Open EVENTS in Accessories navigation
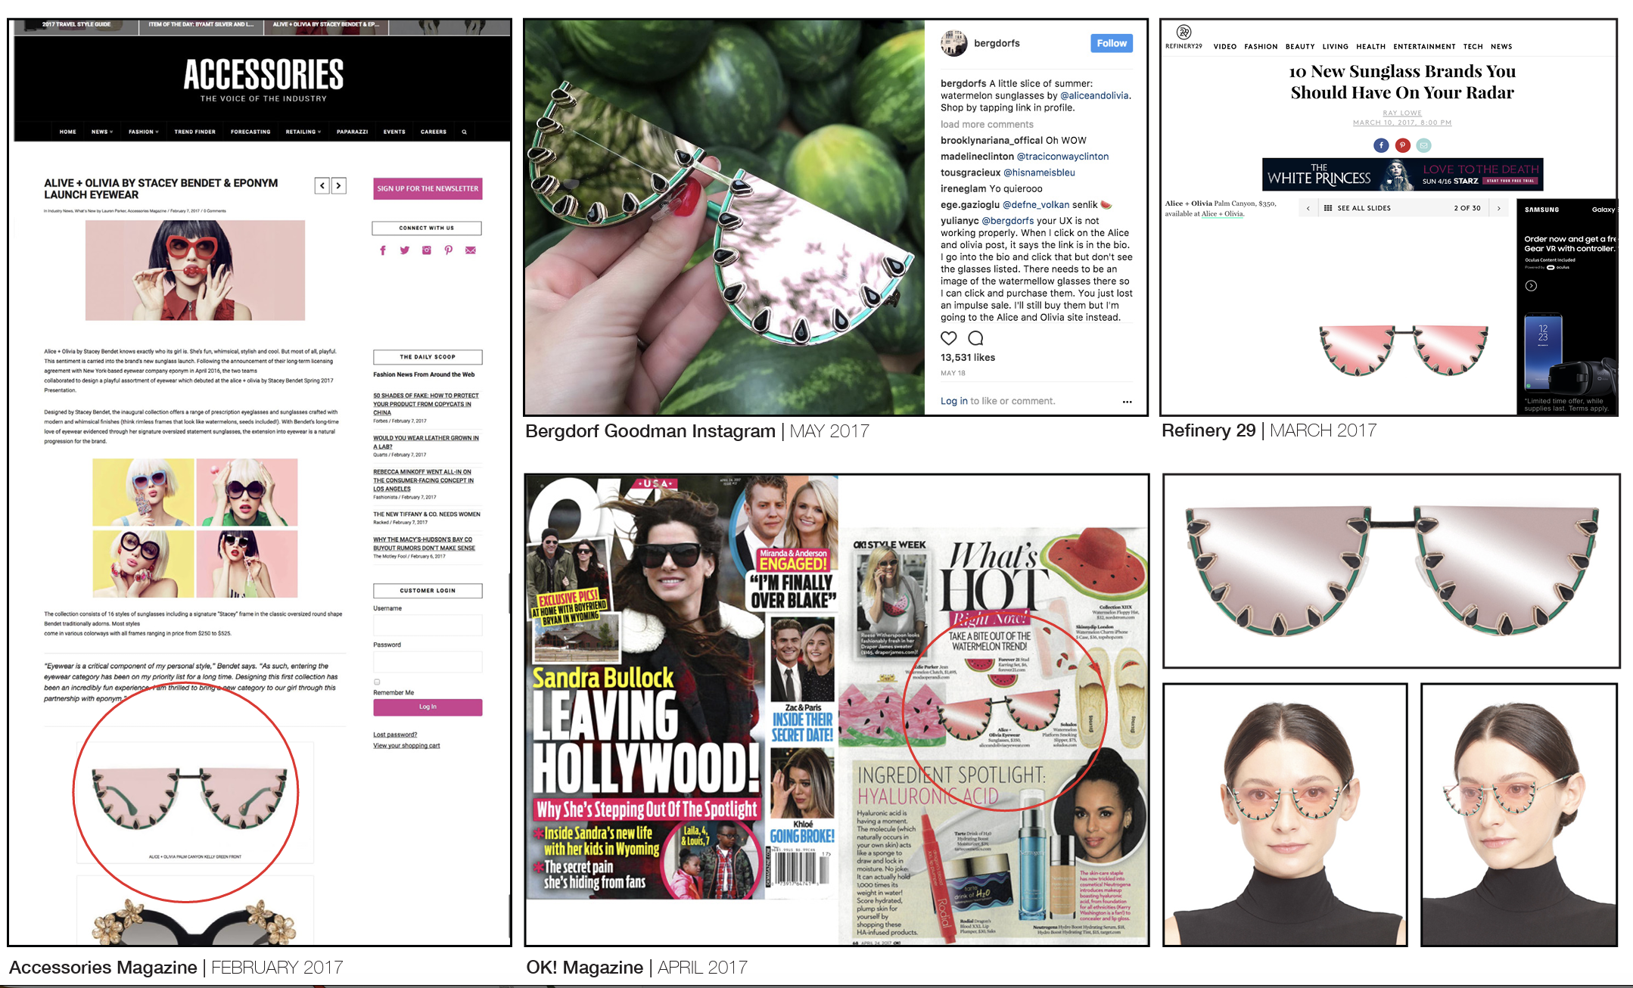Viewport: 1633px width, 988px height. click(x=394, y=132)
